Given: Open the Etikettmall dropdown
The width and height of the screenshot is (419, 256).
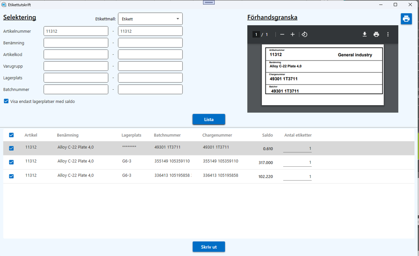Looking at the screenshot, I should [x=150, y=19].
